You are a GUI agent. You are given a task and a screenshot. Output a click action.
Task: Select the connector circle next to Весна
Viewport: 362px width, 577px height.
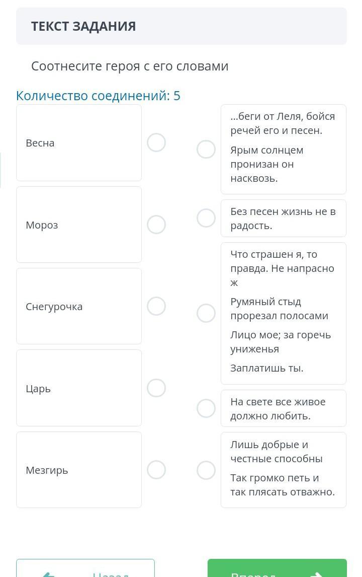point(156,142)
